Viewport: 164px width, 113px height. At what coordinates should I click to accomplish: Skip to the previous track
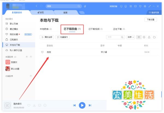74,105
